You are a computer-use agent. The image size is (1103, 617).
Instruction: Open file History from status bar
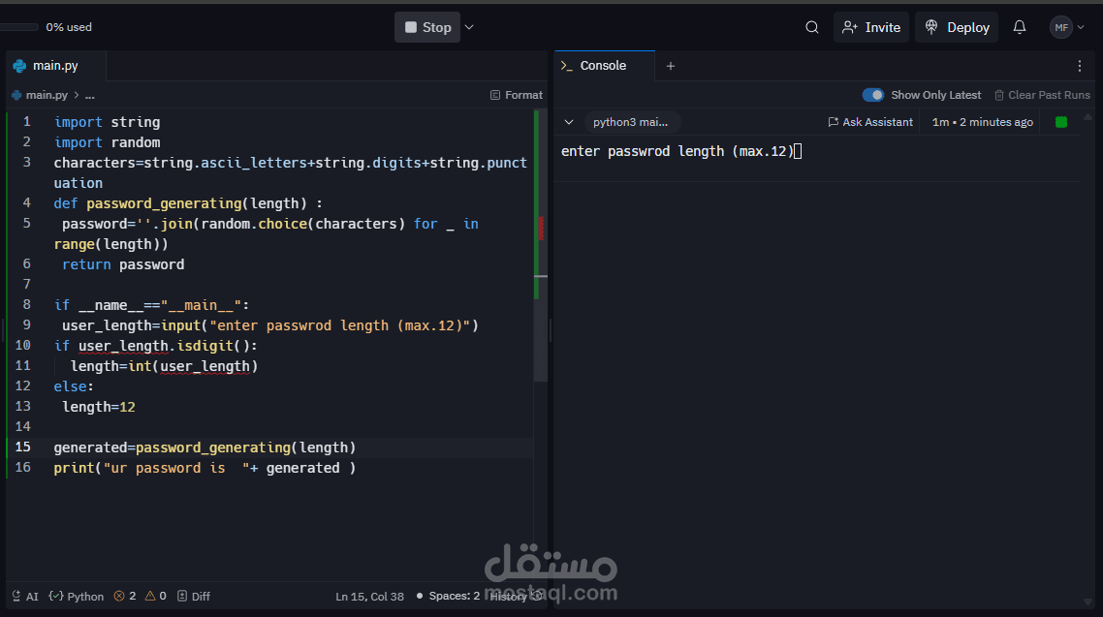516,596
